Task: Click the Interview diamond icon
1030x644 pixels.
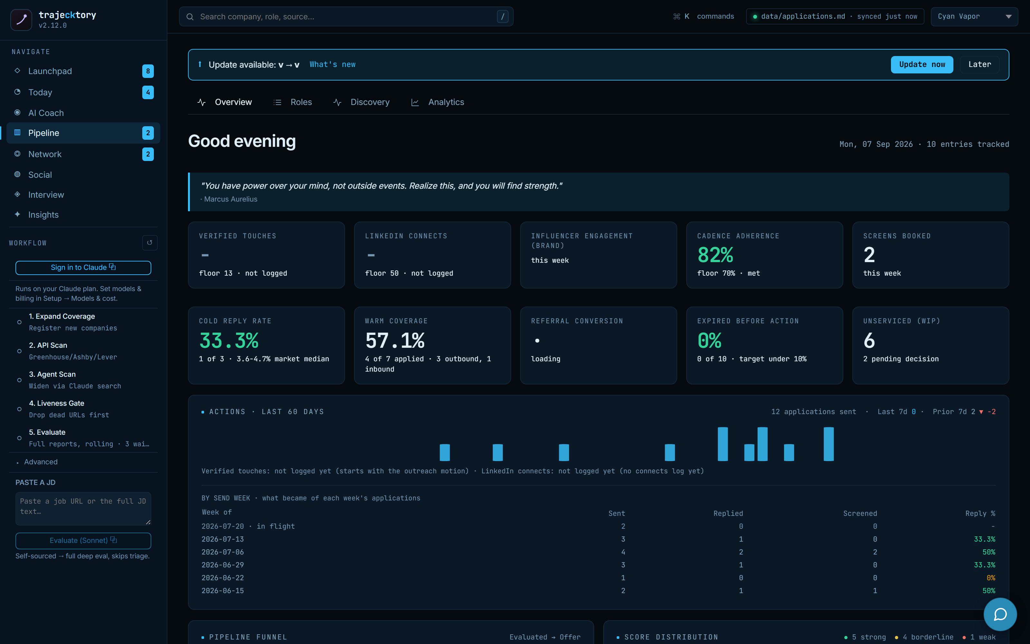Action: [17, 194]
